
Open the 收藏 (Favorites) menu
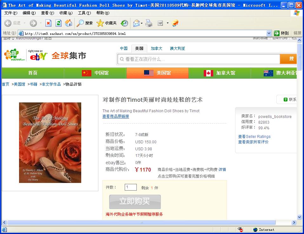66,13
